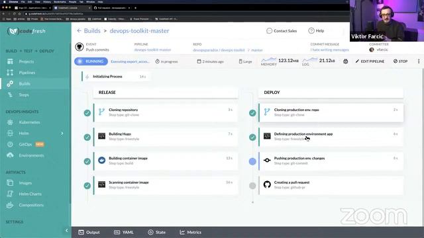Open the Chrome menu in menu bar
424x238 pixels.
[x=13, y=1]
